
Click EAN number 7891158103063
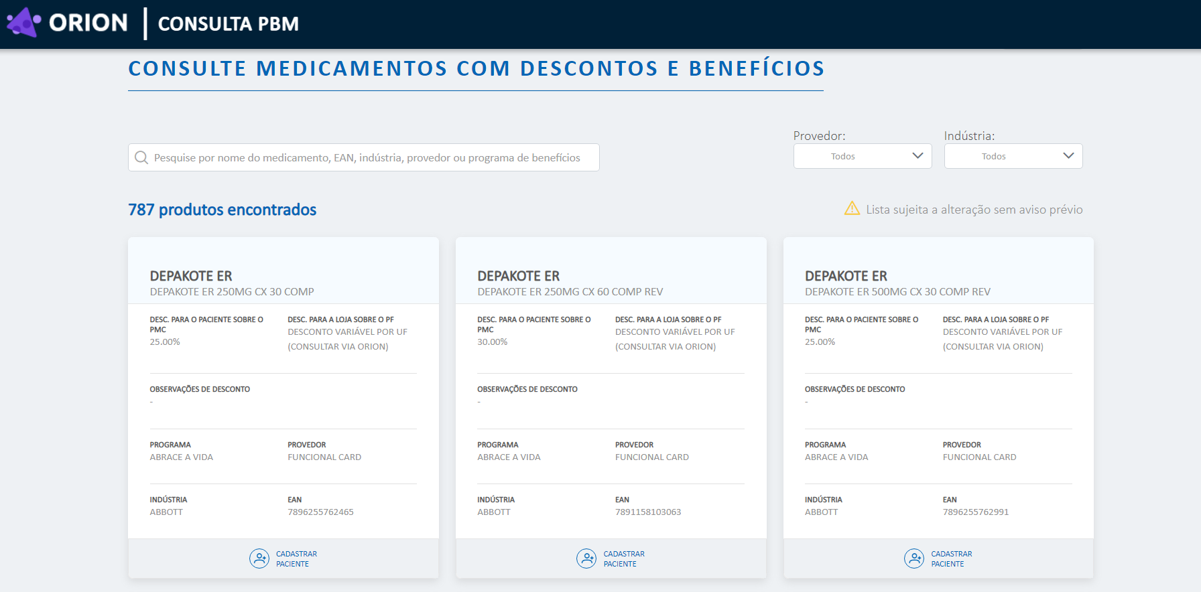click(x=648, y=512)
